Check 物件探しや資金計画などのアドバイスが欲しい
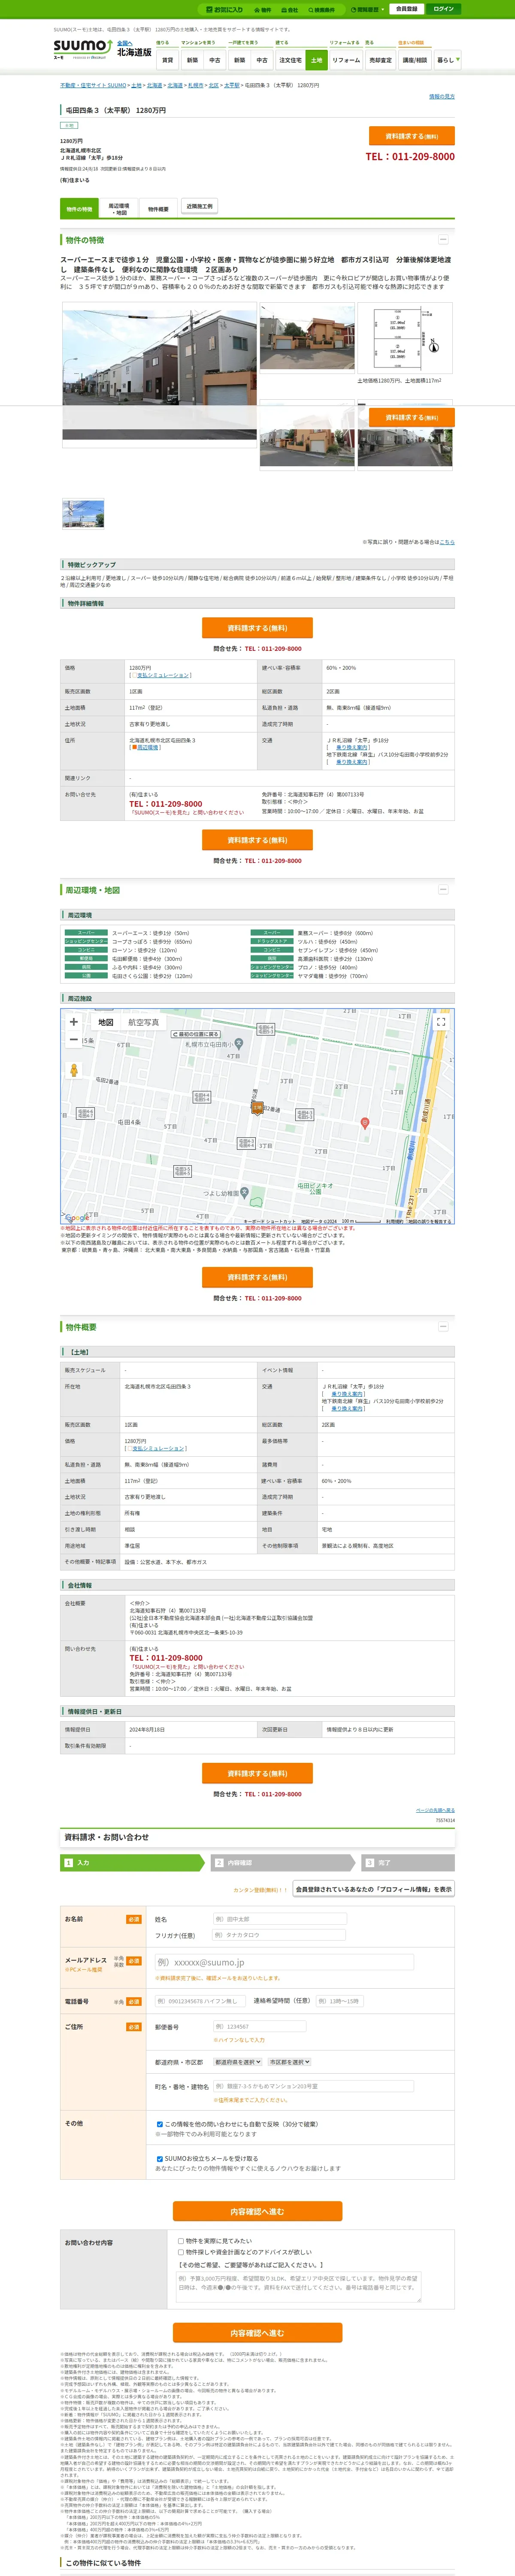This screenshot has height=2576, width=515. click(x=181, y=2252)
